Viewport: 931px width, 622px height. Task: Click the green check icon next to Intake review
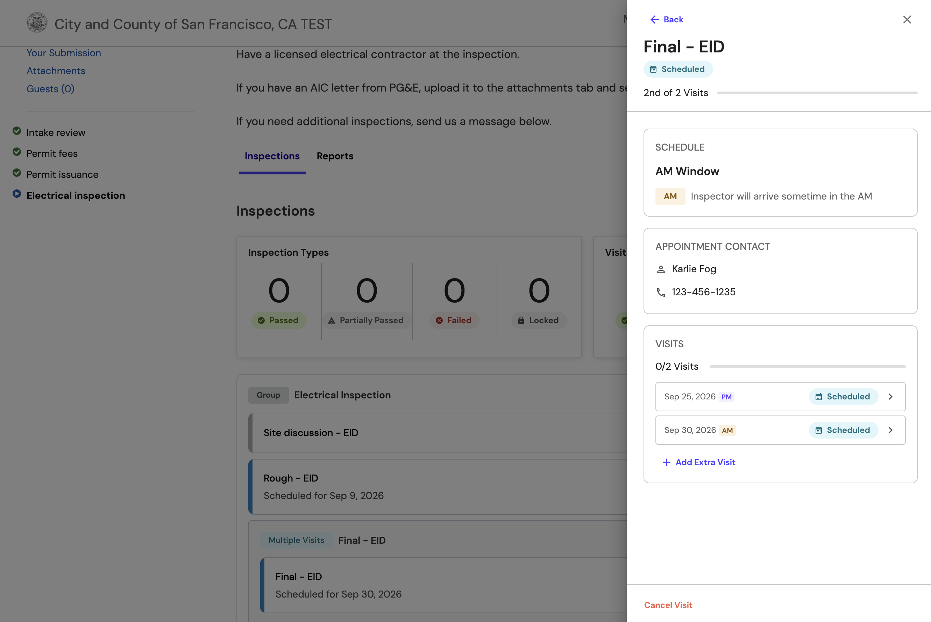[x=17, y=131]
